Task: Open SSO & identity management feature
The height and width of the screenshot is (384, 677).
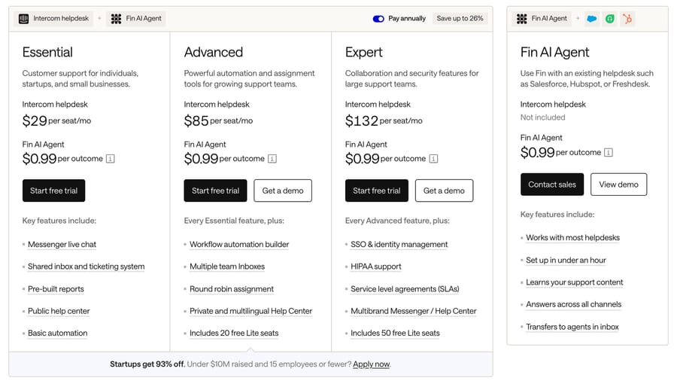Action: click(399, 245)
